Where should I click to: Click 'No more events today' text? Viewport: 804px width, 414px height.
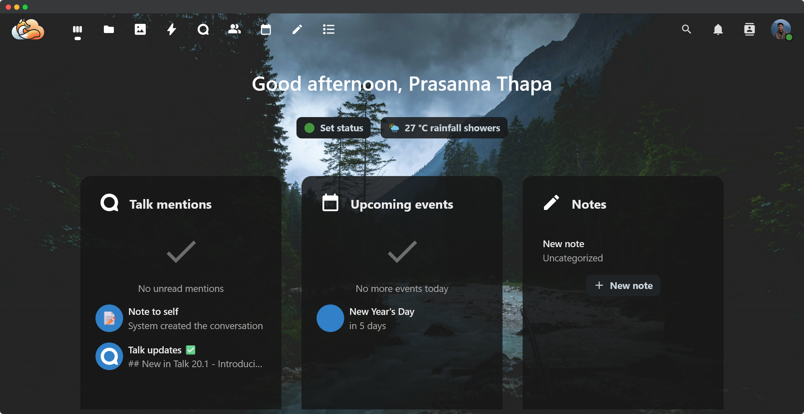click(x=402, y=289)
